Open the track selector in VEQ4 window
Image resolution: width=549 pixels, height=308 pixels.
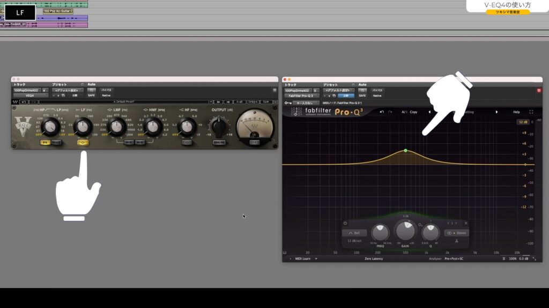[27, 90]
